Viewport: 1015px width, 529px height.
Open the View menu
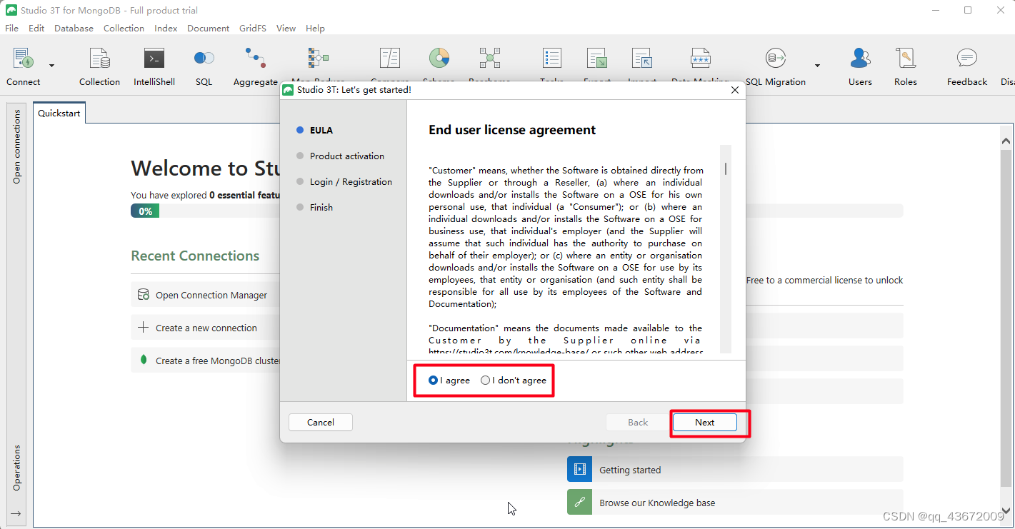(x=286, y=29)
